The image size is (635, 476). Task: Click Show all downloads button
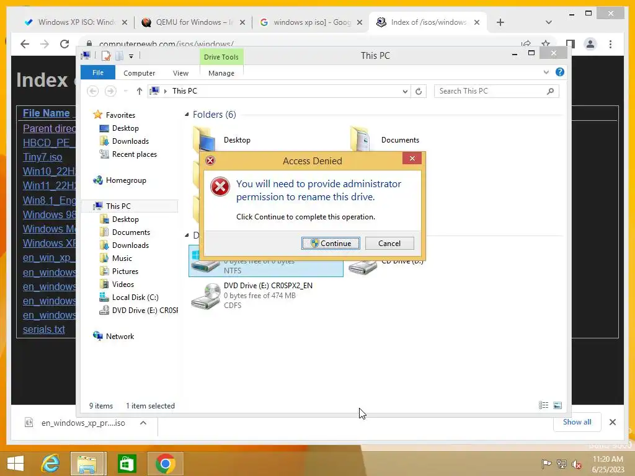click(x=577, y=422)
